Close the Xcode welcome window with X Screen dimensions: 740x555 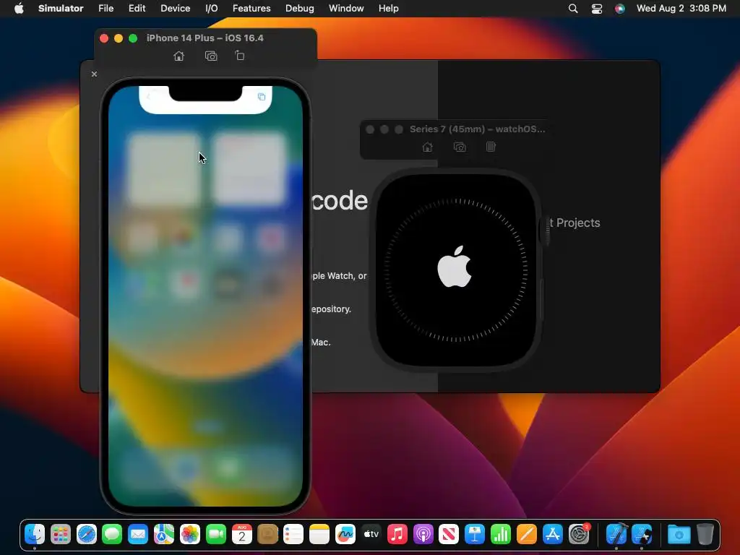[94, 74]
